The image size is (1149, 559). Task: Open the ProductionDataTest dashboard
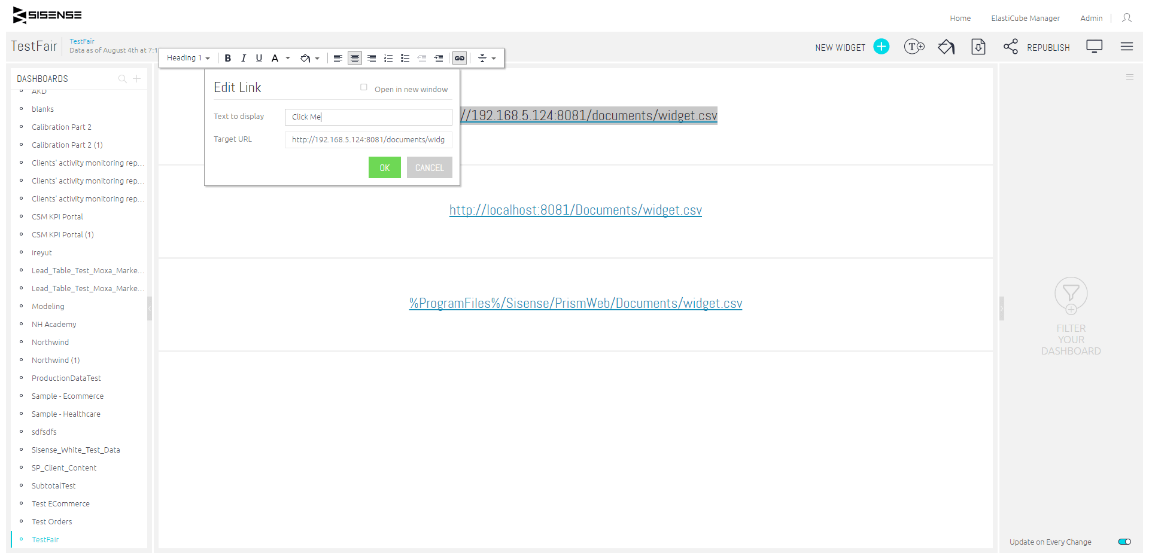pyautogui.click(x=66, y=378)
